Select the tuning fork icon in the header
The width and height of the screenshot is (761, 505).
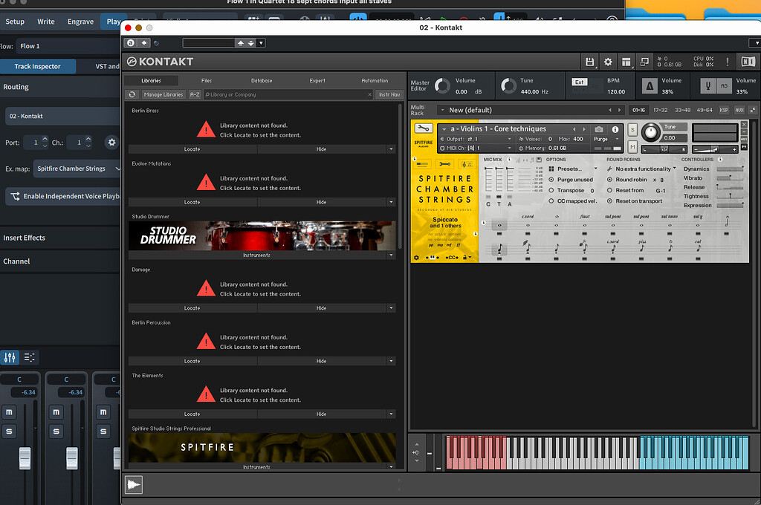(x=707, y=86)
